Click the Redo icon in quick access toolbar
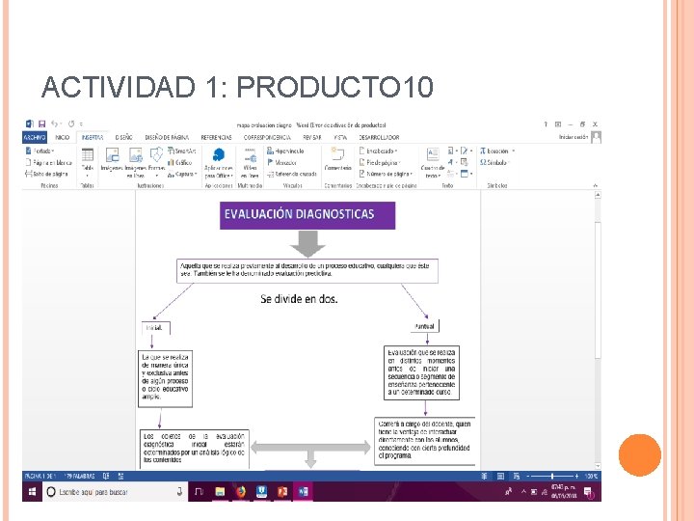694x521 pixels. point(71,124)
